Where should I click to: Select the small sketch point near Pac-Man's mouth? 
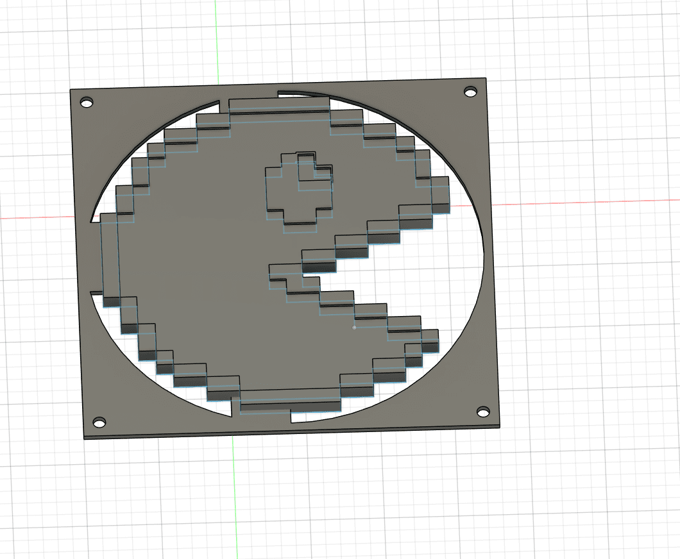(x=354, y=328)
